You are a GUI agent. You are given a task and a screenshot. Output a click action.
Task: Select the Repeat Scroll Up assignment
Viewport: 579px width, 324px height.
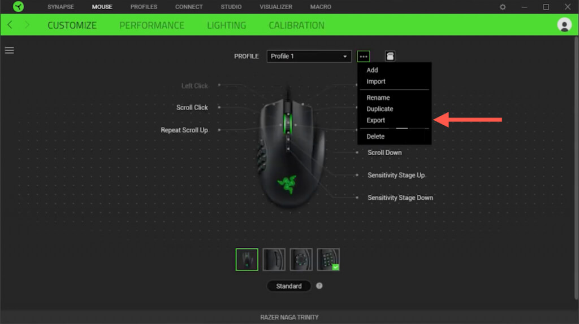(x=184, y=130)
